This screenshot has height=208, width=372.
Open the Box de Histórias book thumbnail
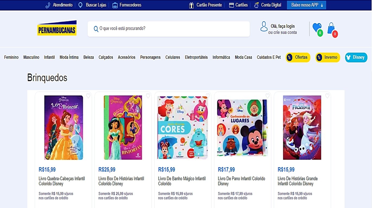click(123, 127)
